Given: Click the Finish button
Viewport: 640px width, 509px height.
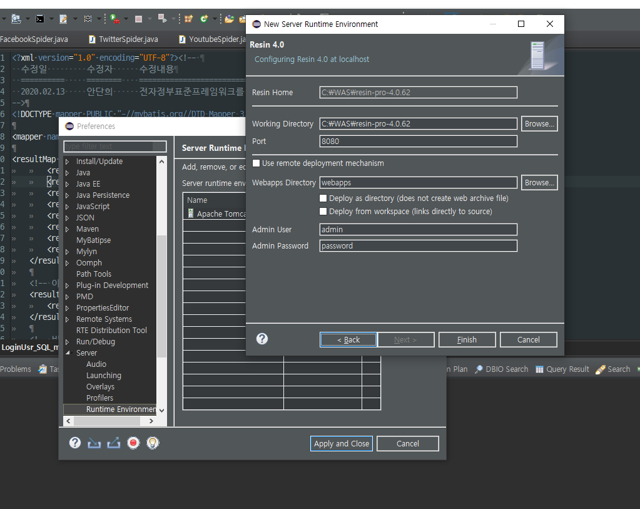Looking at the screenshot, I should (467, 340).
